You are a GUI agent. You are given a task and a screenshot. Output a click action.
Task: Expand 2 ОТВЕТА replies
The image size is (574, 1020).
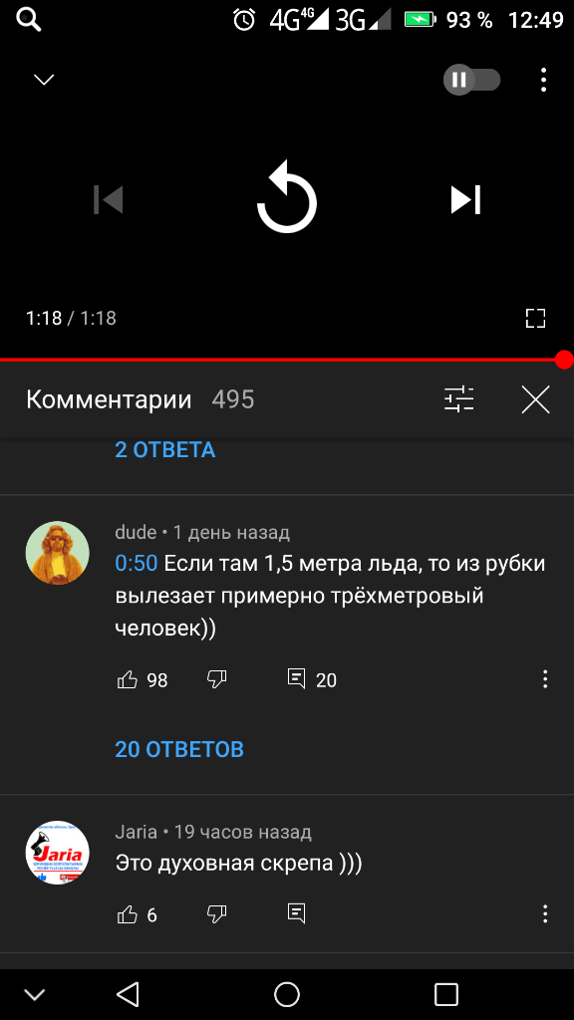(165, 449)
